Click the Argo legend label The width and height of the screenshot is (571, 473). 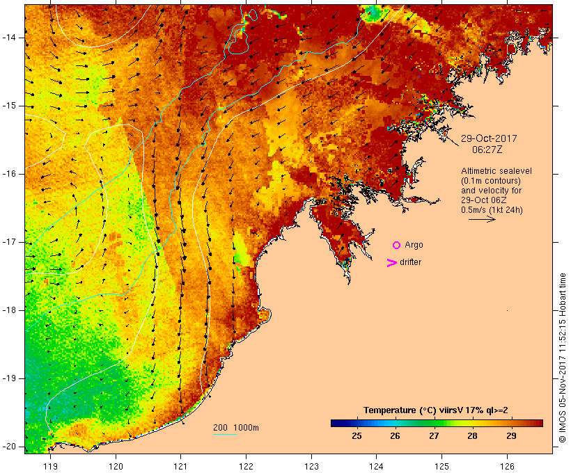click(x=414, y=246)
